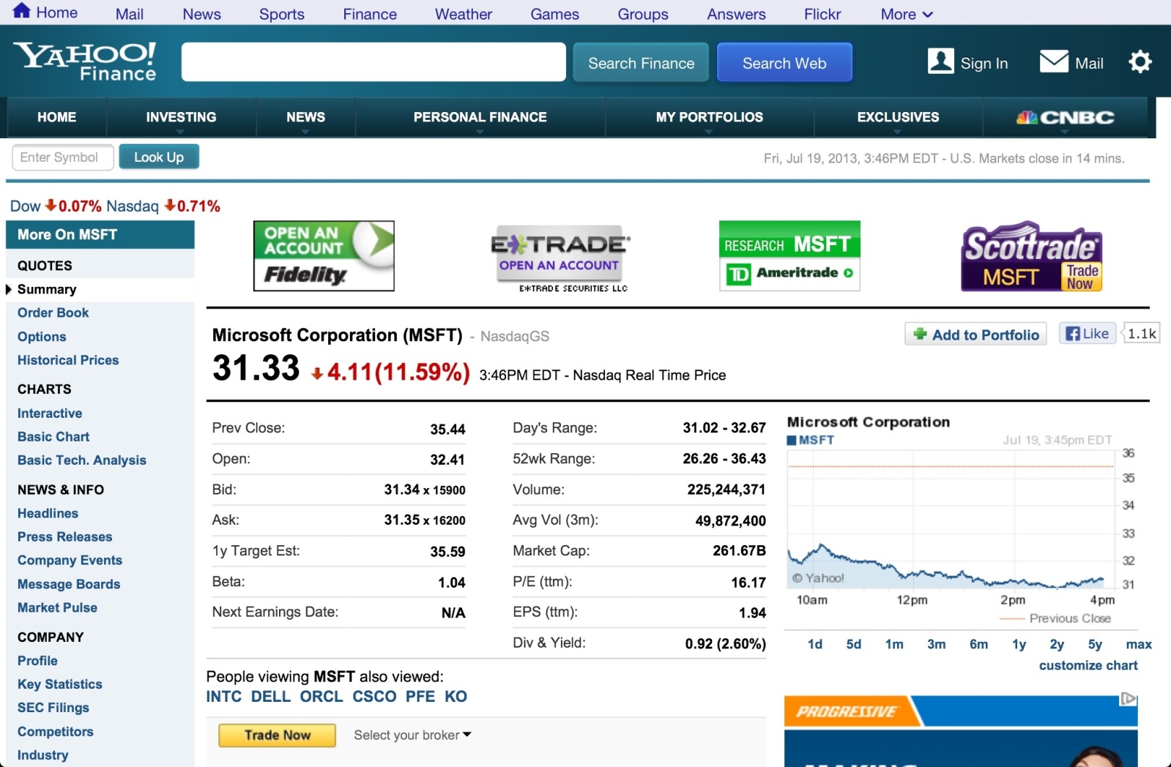Click the Home house icon
The height and width of the screenshot is (767, 1171).
click(22, 10)
